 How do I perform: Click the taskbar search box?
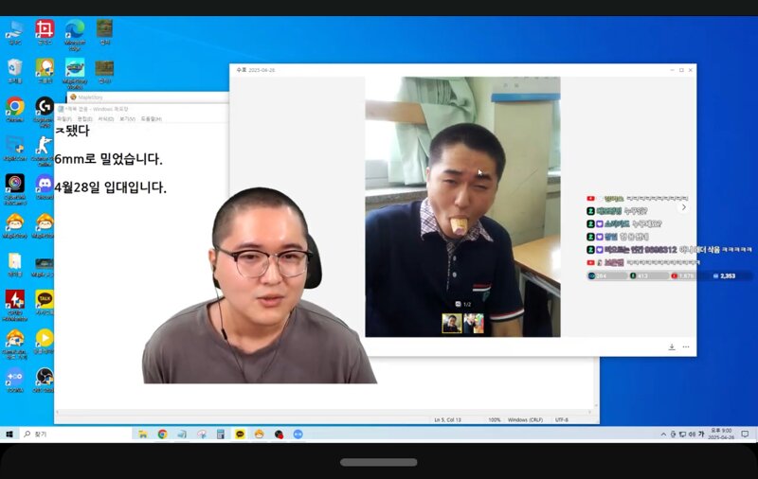click(x=78, y=435)
